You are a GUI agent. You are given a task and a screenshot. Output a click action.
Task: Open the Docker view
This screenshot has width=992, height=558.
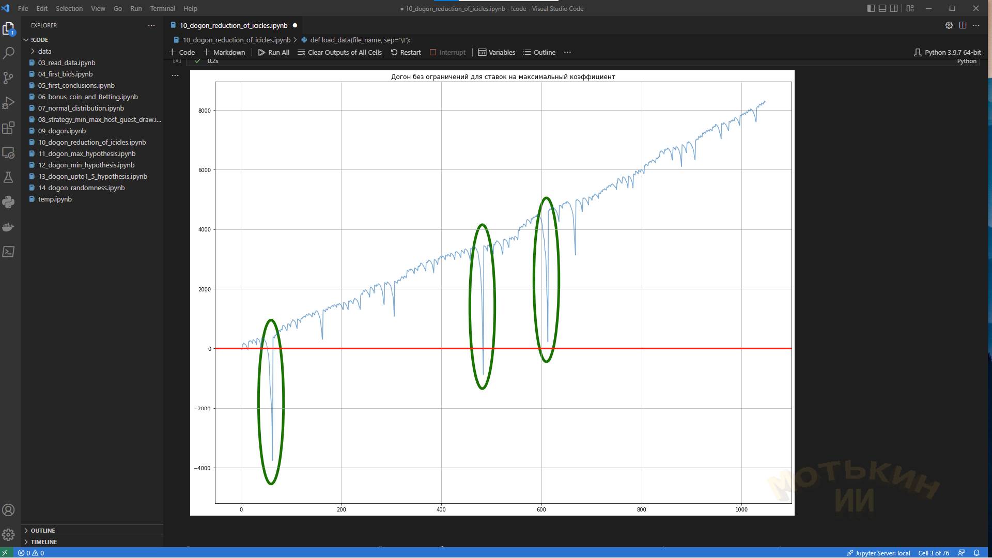coord(9,227)
